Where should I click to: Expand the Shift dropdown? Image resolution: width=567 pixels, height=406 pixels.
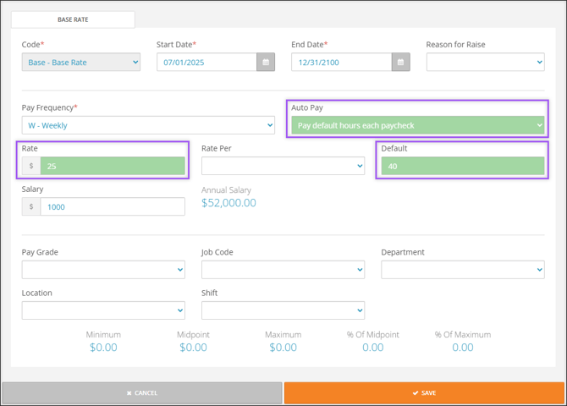coord(283,310)
